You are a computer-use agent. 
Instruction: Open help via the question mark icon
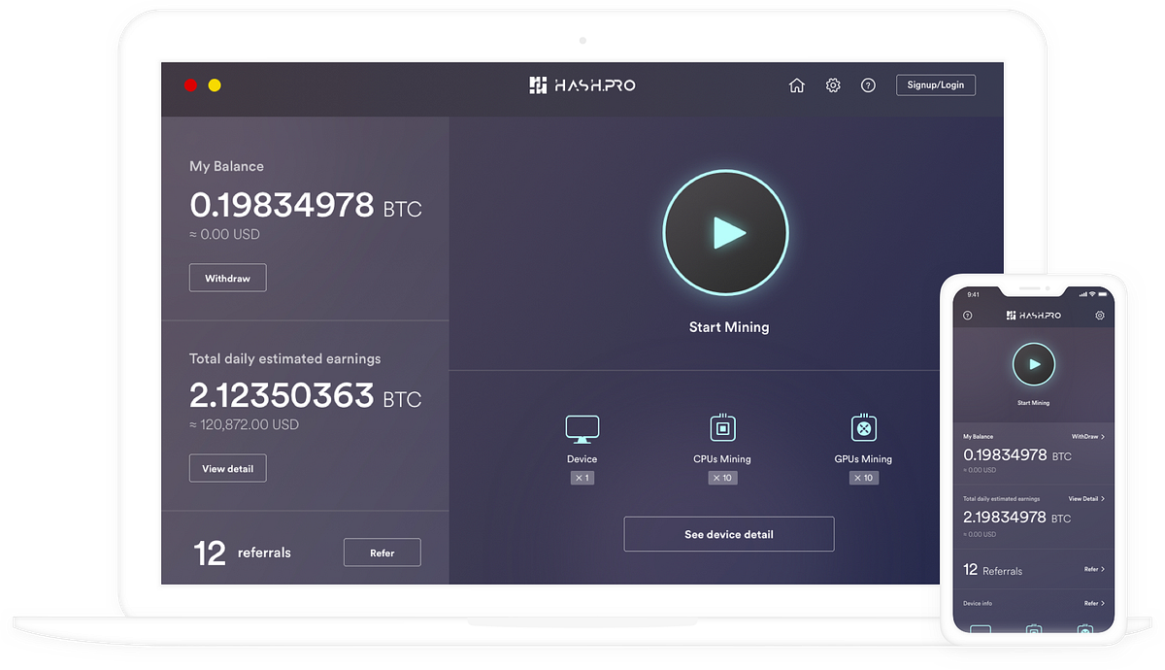point(868,84)
